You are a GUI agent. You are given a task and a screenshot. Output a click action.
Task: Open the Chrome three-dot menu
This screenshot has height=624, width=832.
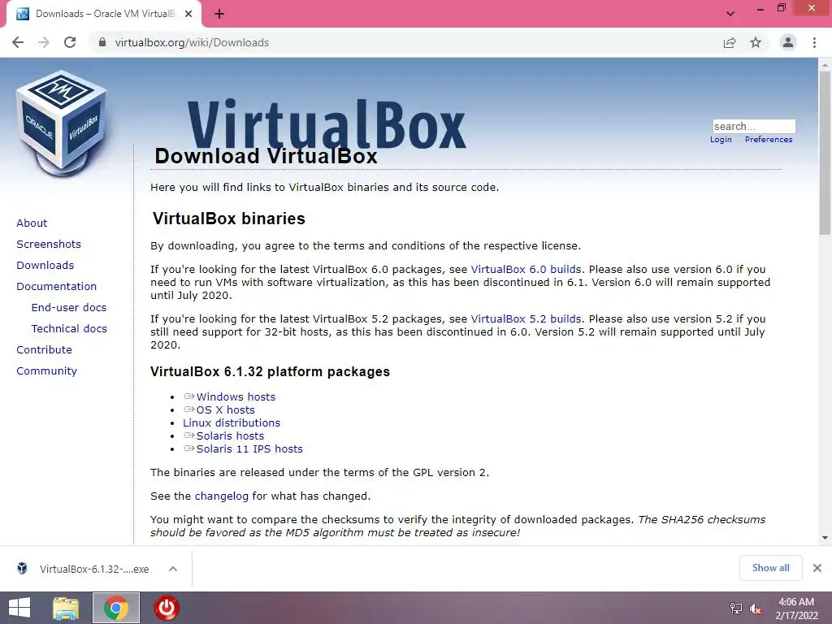(x=814, y=42)
